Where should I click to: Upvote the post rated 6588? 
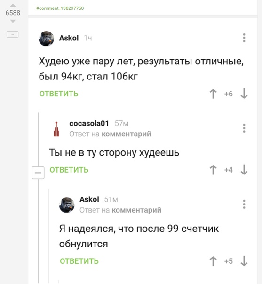[13, 6]
